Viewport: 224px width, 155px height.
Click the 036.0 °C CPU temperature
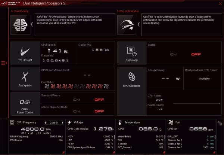150,129
